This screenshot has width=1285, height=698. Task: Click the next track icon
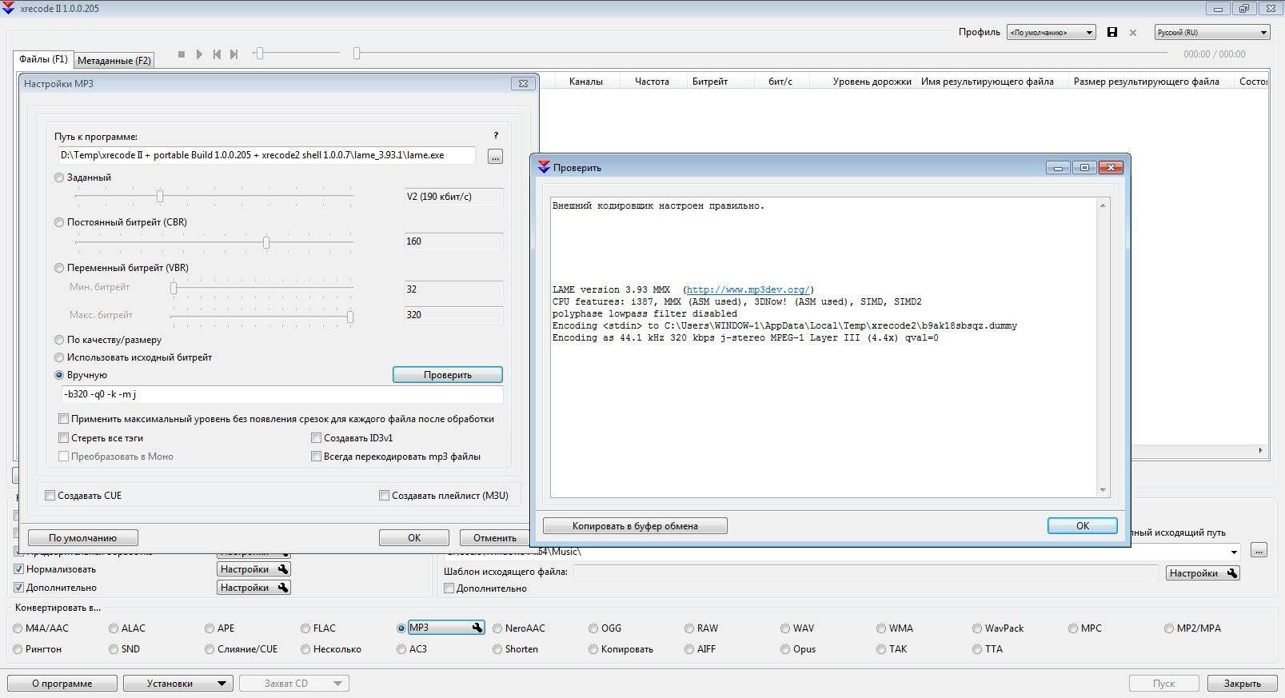pyautogui.click(x=233, y=54)
